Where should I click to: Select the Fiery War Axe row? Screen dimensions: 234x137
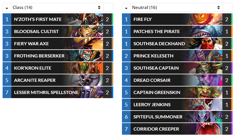(58, 44)
